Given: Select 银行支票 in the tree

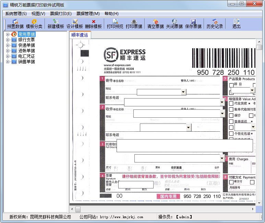Looking at the screenshot, I should click(26, 40).
